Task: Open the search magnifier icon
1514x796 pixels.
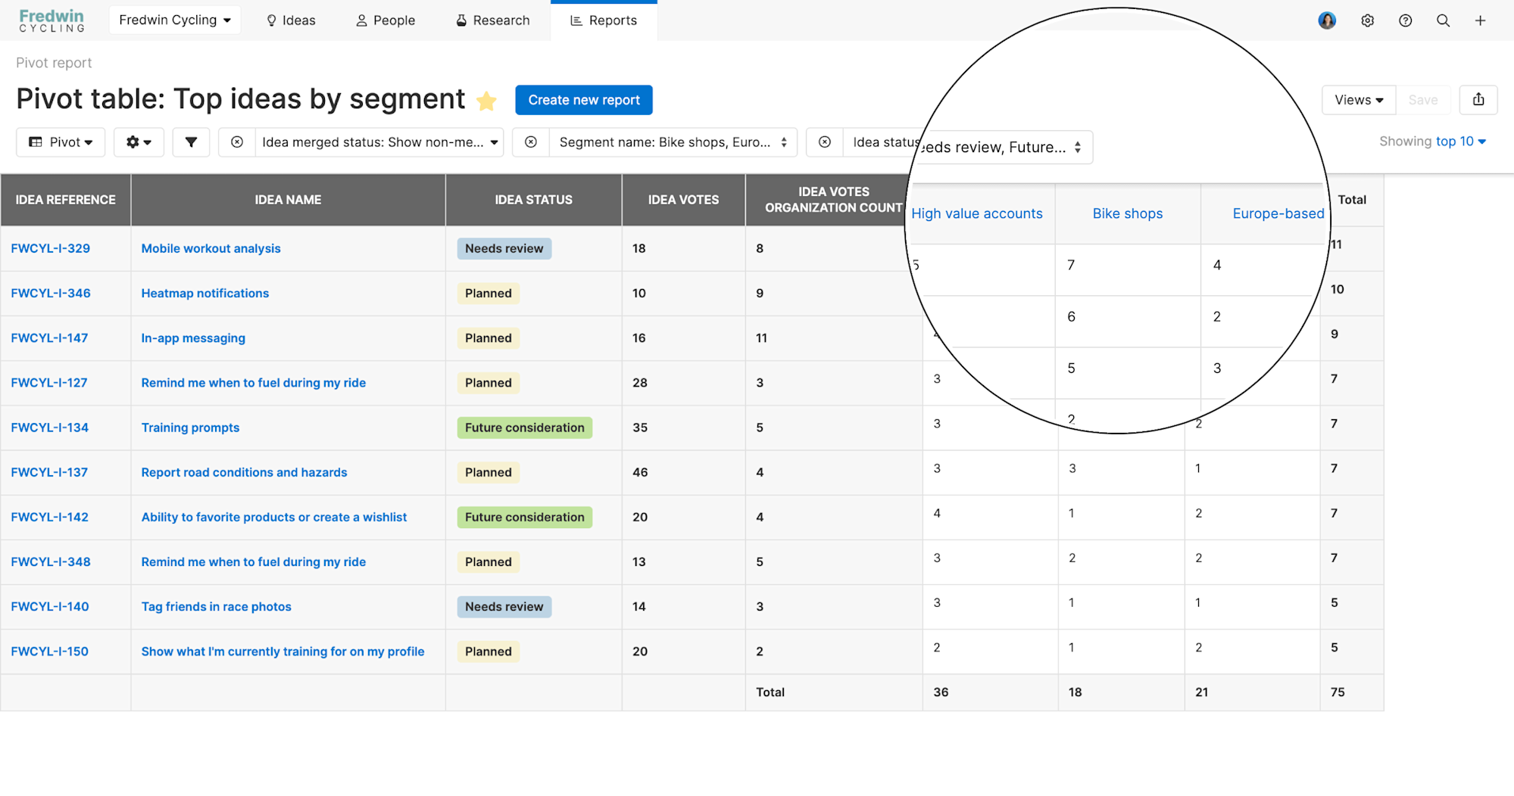Action: pyautogui.click(x=1443, y=20)
